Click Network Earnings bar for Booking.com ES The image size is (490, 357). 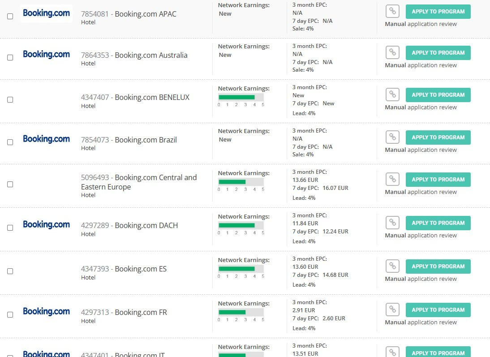[241, 268]
